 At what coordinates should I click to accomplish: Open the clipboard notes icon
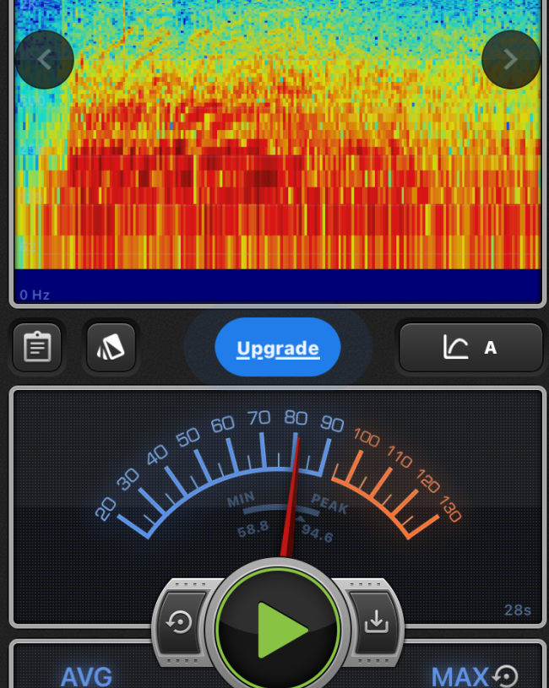point(37,347)
